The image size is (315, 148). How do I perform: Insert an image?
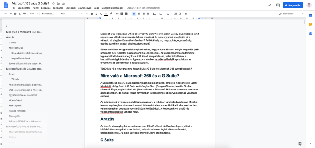[126, 14]
